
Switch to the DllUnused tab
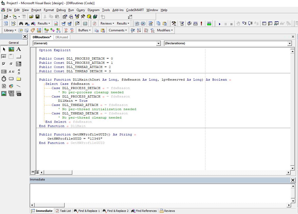(x=62, y=37)
